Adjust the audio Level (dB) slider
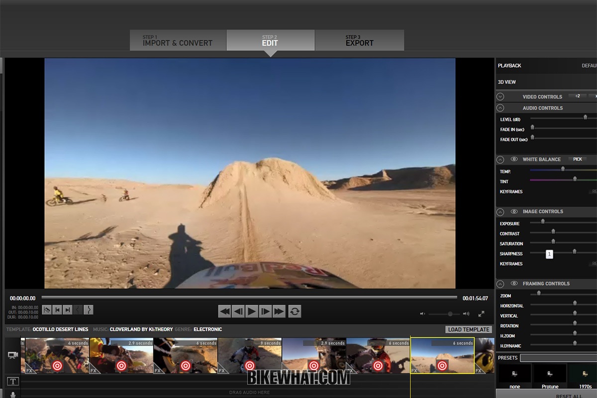Image resolution: width=597 pixels, height=398 pixels. (585, 117)
